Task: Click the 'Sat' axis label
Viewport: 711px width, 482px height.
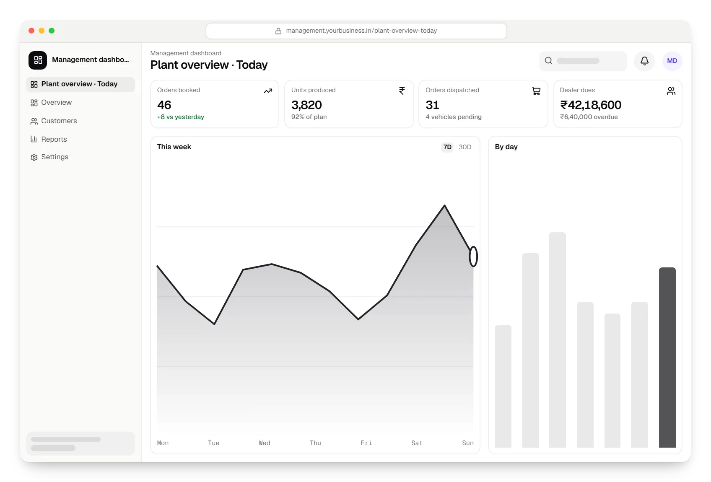Action: 417,443
